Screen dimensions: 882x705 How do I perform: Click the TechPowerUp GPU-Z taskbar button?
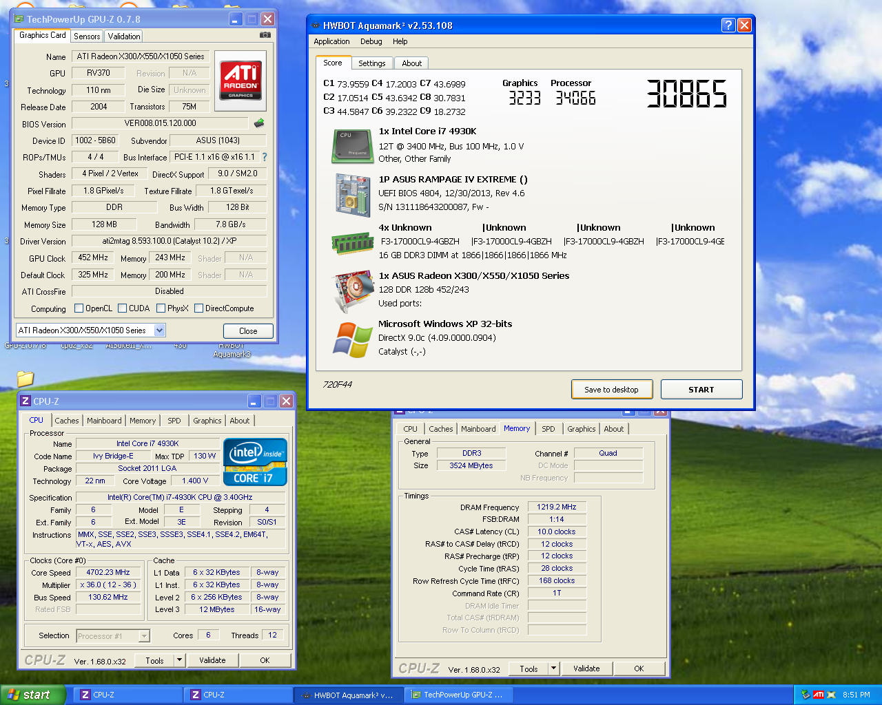click(x=458, y=695)
